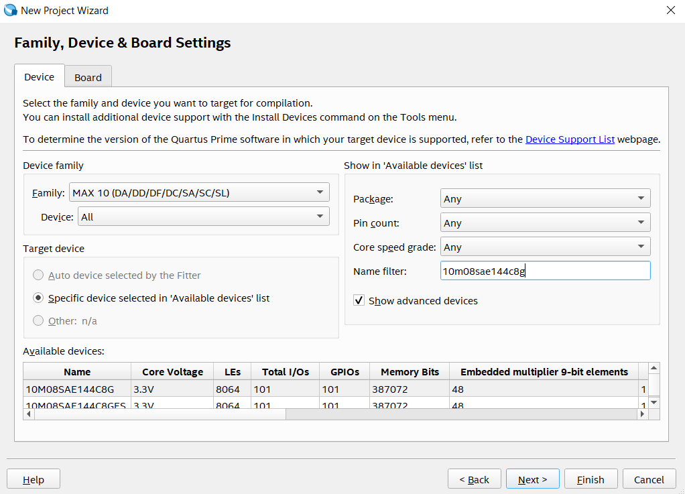The height and width of the screenshot is (494, 685).
Task: Select the Device tab
Action: (x=40, y=76)
